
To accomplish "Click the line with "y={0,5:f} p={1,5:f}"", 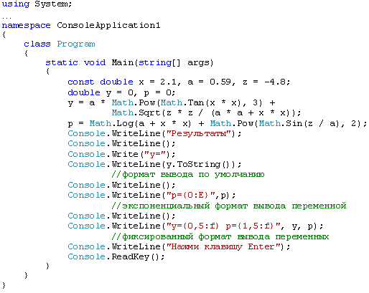I will tap(195, 226).
